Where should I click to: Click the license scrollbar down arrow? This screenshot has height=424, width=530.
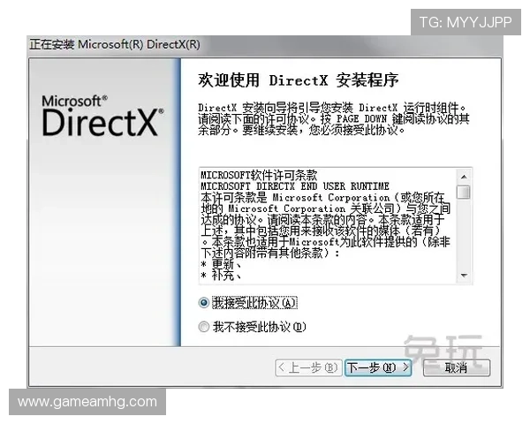coord(464,276)
